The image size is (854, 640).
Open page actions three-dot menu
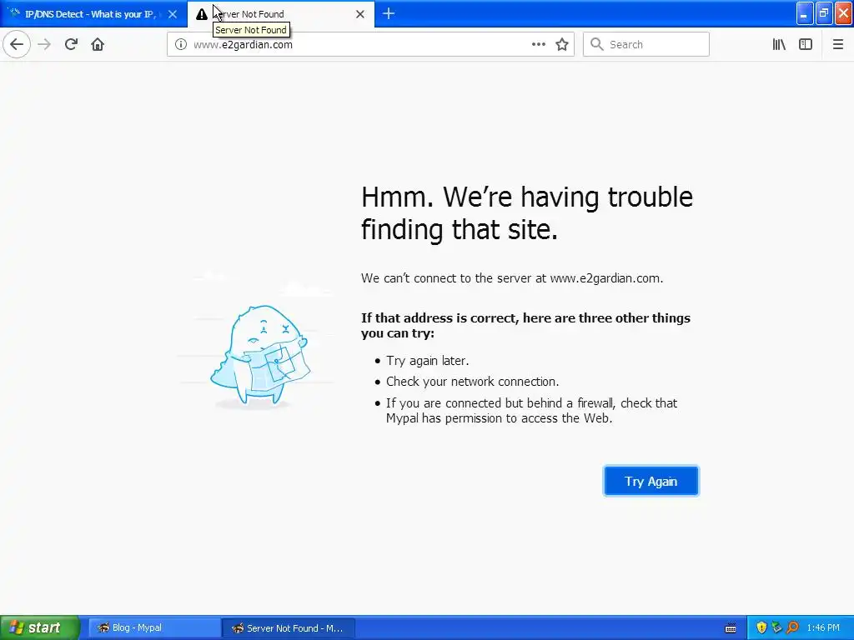538,45
